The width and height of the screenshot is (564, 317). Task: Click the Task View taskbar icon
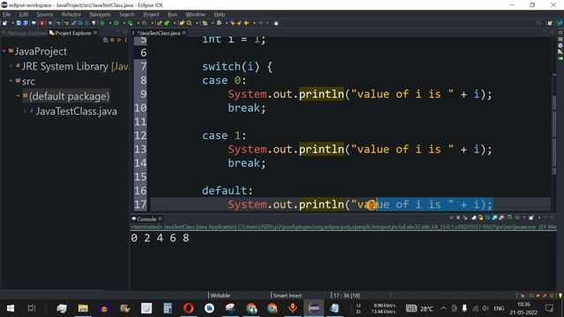pyautogui.click(x=32, y=308)
